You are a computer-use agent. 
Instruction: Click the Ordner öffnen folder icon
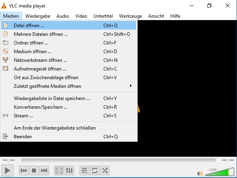click(6, 43)
